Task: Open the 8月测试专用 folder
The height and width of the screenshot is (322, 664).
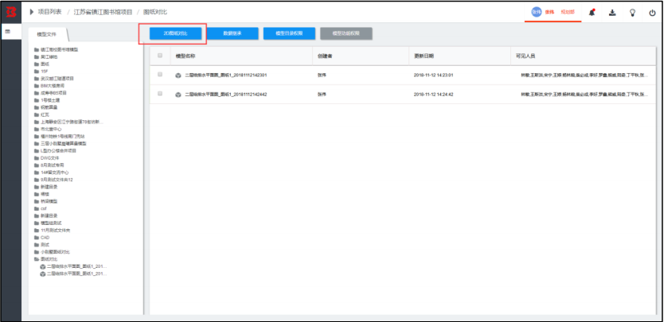Action: coord(53,165)
